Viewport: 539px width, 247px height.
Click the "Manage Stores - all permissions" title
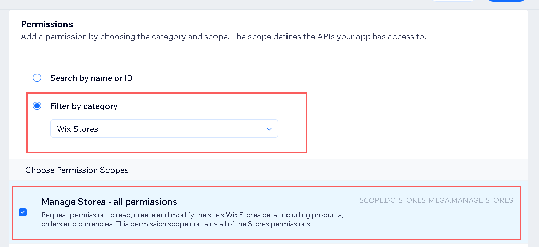click(109, 201)
